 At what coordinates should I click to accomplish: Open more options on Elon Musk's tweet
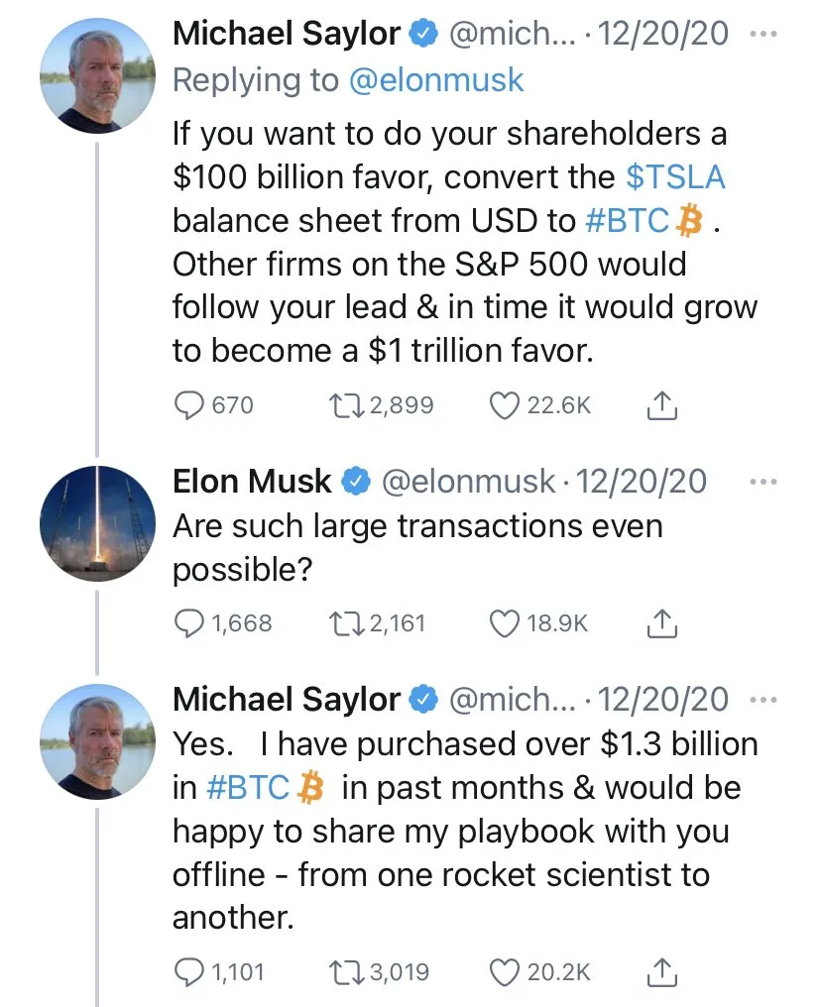[764, 482]
